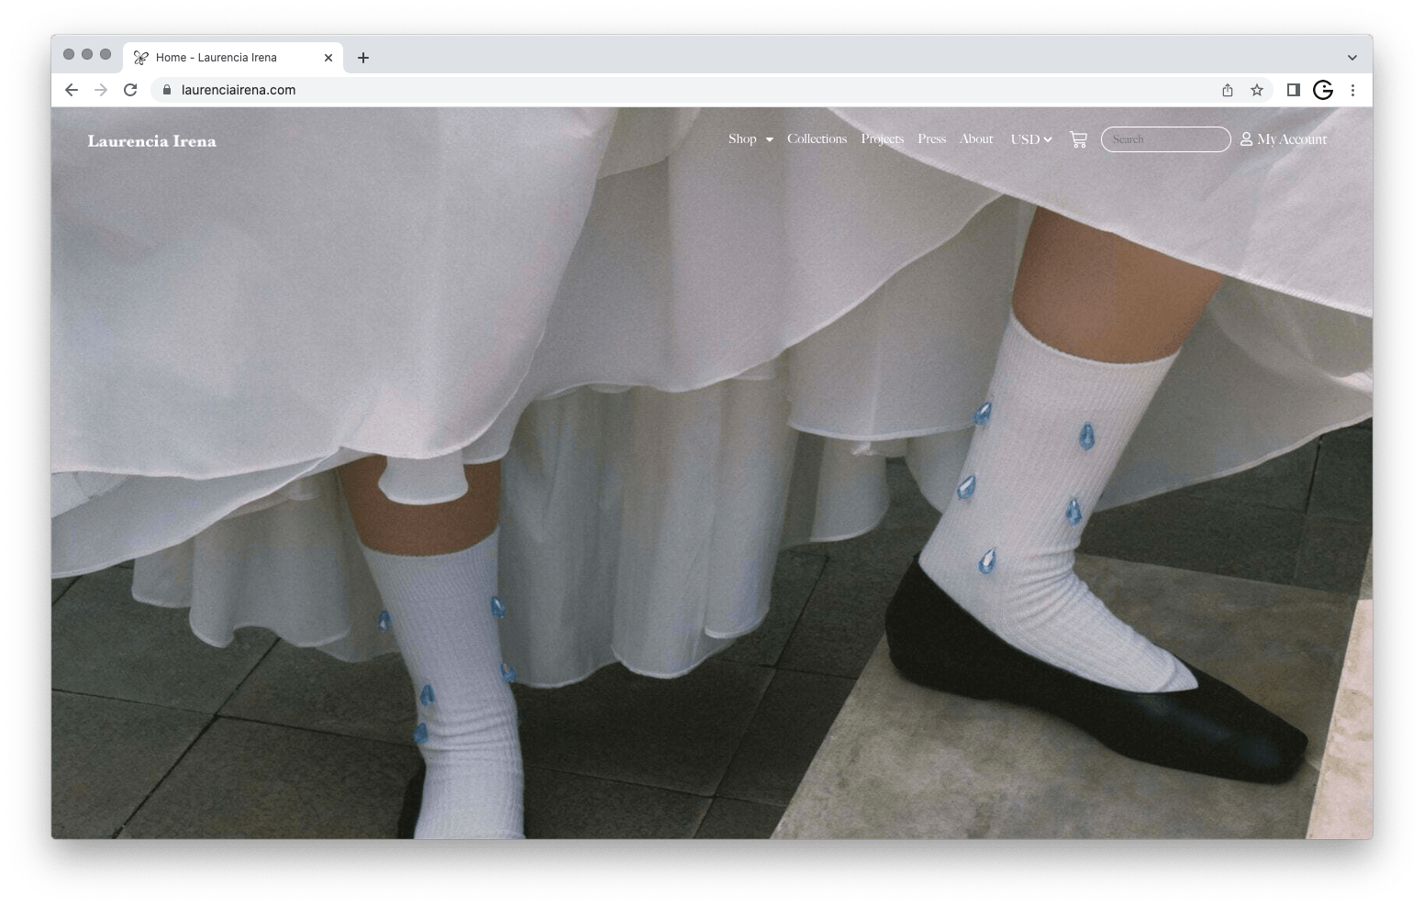Open the shopping cart icon
The height and width of the screenshot is (907, 1424).
coord(1078,139)
